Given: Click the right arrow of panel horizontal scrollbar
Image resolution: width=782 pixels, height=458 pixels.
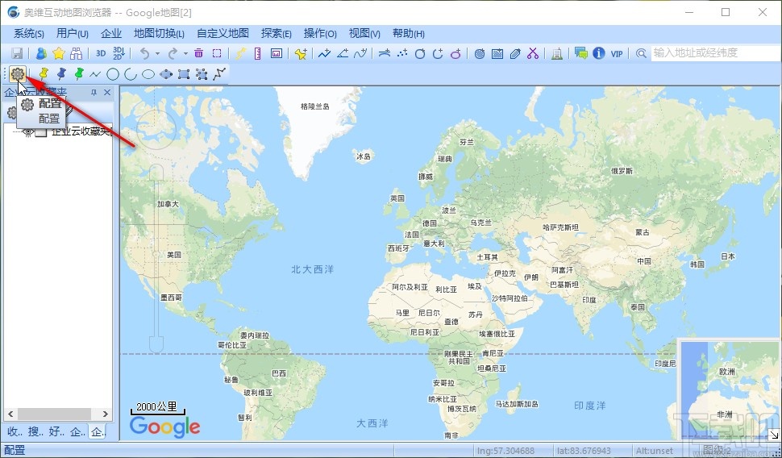Looking at the screenshot, I should point(106,414).
